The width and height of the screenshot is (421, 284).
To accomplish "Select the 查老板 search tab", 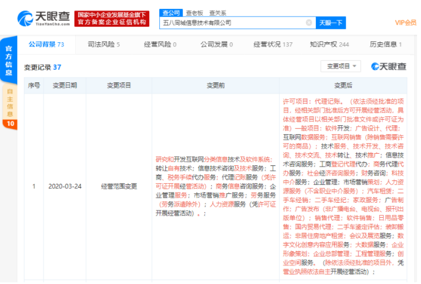I will [194, 13].
